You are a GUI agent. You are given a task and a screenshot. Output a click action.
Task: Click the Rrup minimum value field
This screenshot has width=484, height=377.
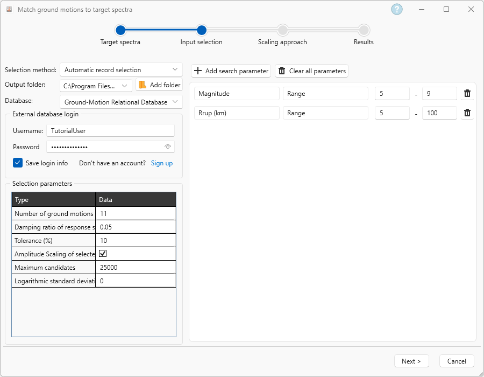click(x=392, y=113)
